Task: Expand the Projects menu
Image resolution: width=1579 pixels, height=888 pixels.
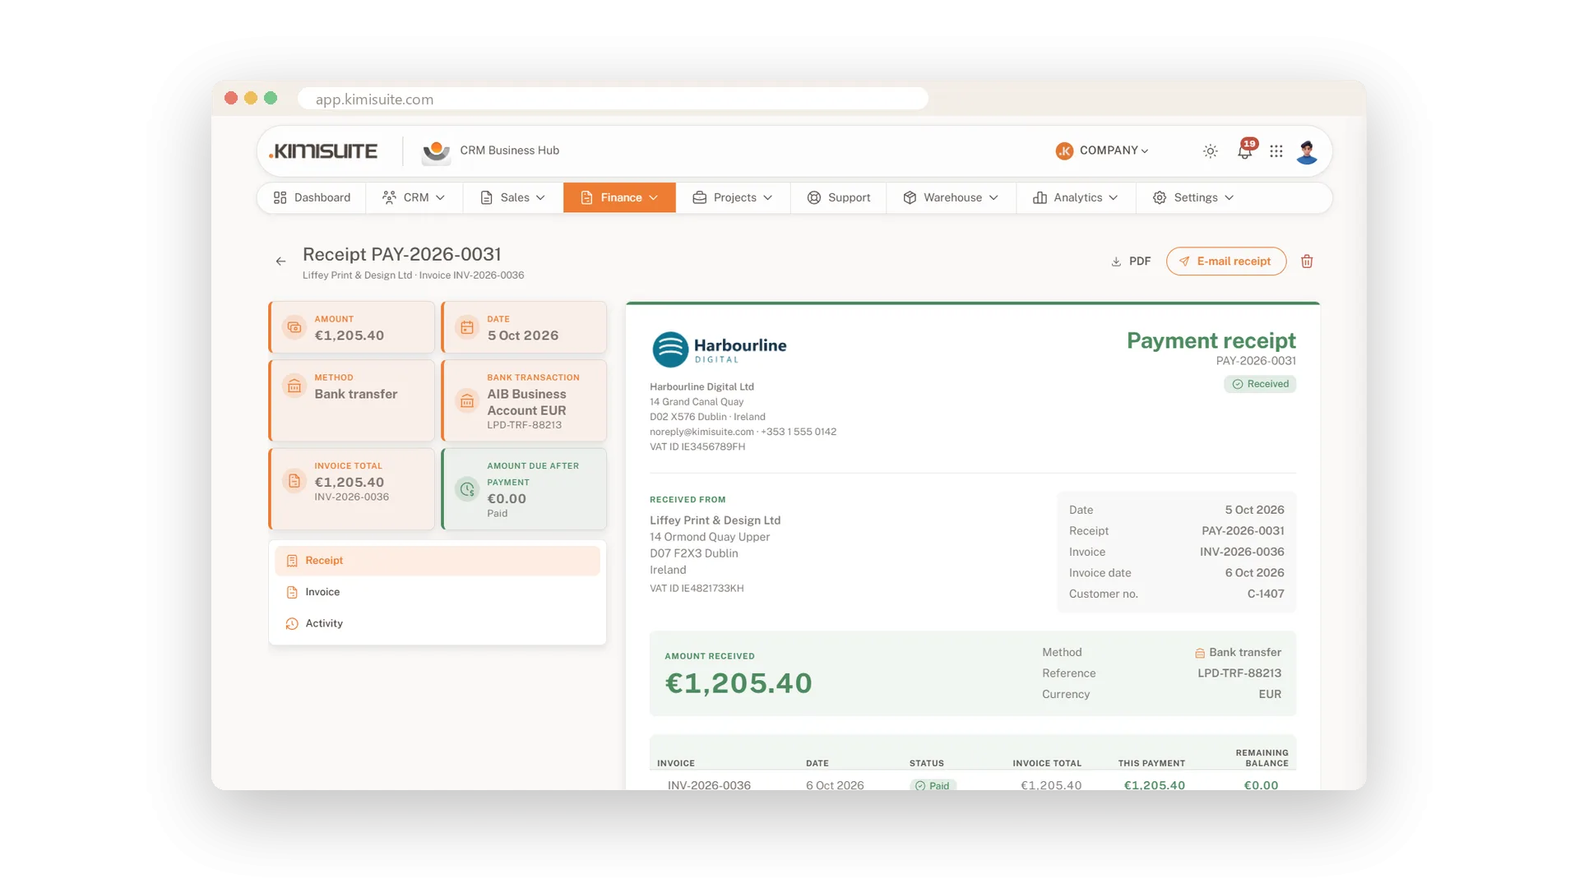Action: click(733, 198)
